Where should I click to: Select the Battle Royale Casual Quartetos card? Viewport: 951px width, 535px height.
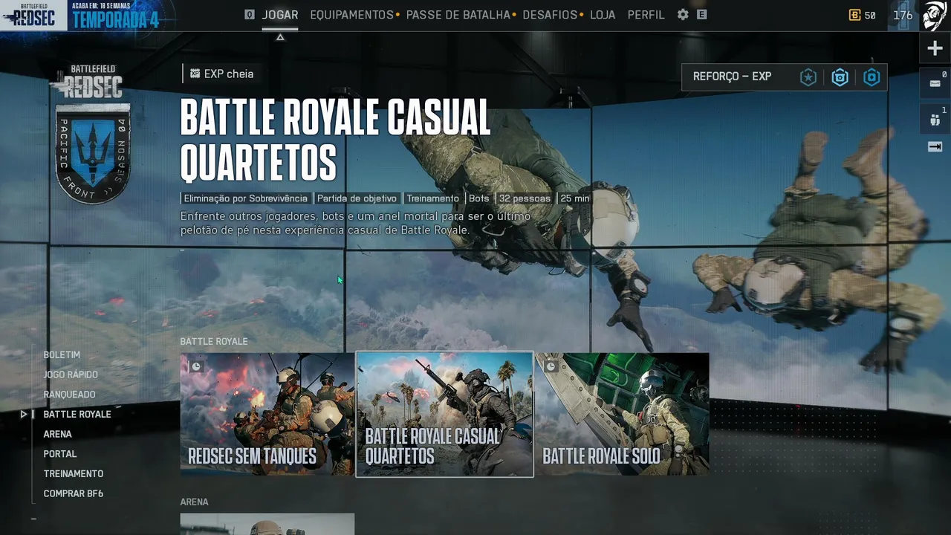(x=444, y=414)
